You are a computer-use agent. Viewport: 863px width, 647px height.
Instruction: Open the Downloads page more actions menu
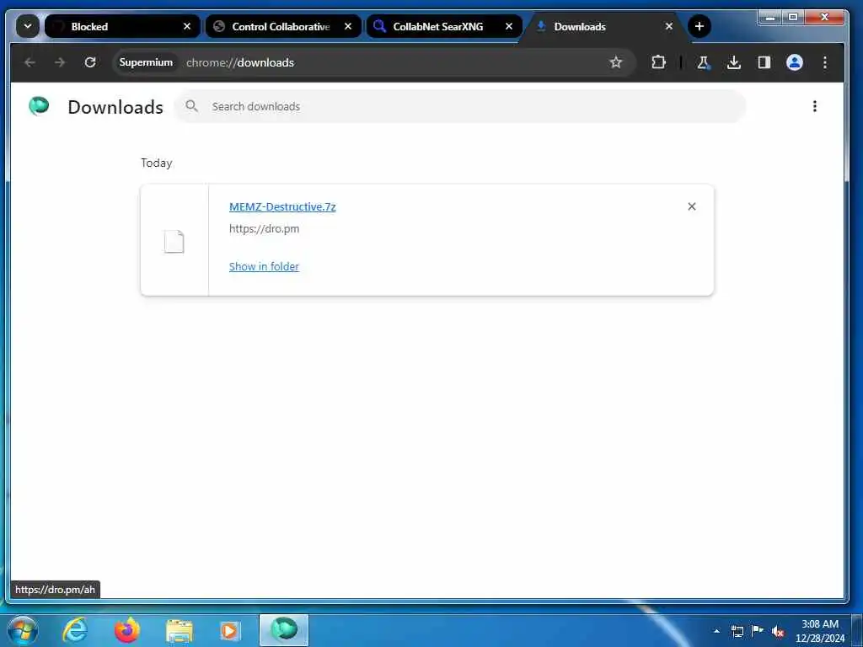tap(815, 107)
